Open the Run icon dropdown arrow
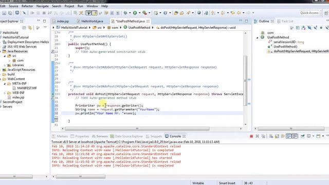 [x=139, y=13]
